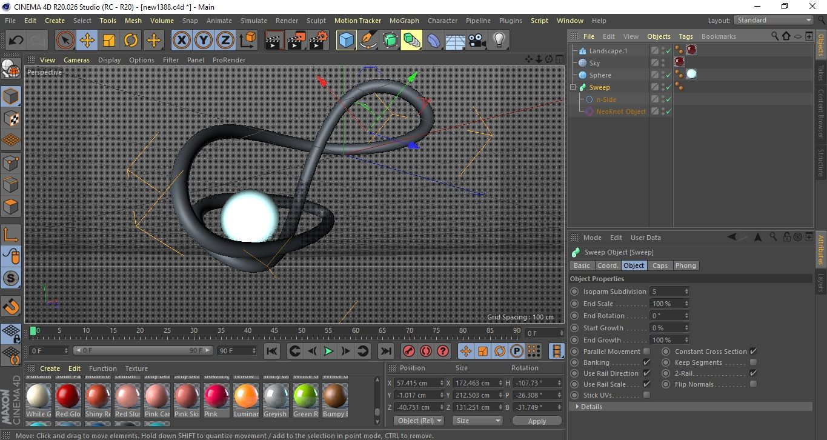Click Position X input field
This screenshot has width=827, height=440.
coord(418,383)
